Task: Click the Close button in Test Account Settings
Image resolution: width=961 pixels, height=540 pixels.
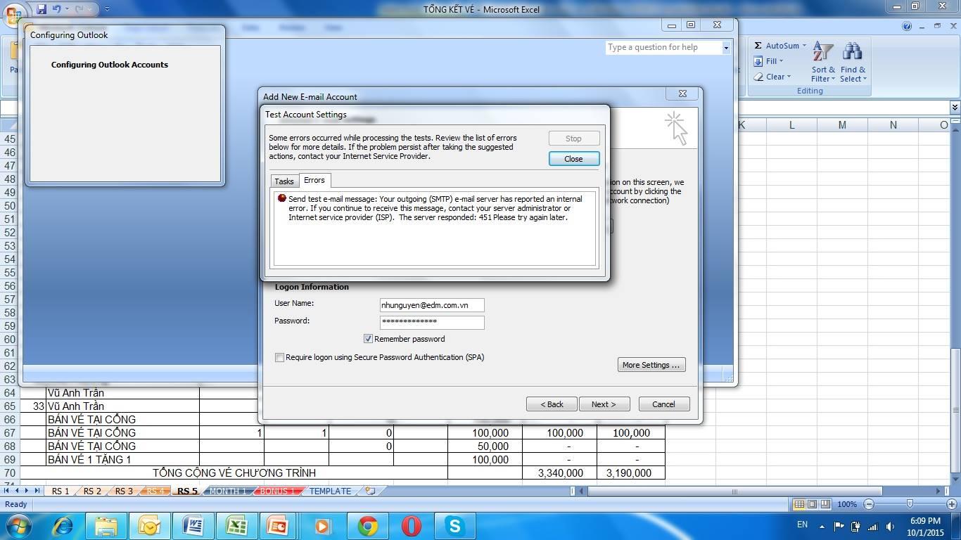Action: (x=573, y=159)
